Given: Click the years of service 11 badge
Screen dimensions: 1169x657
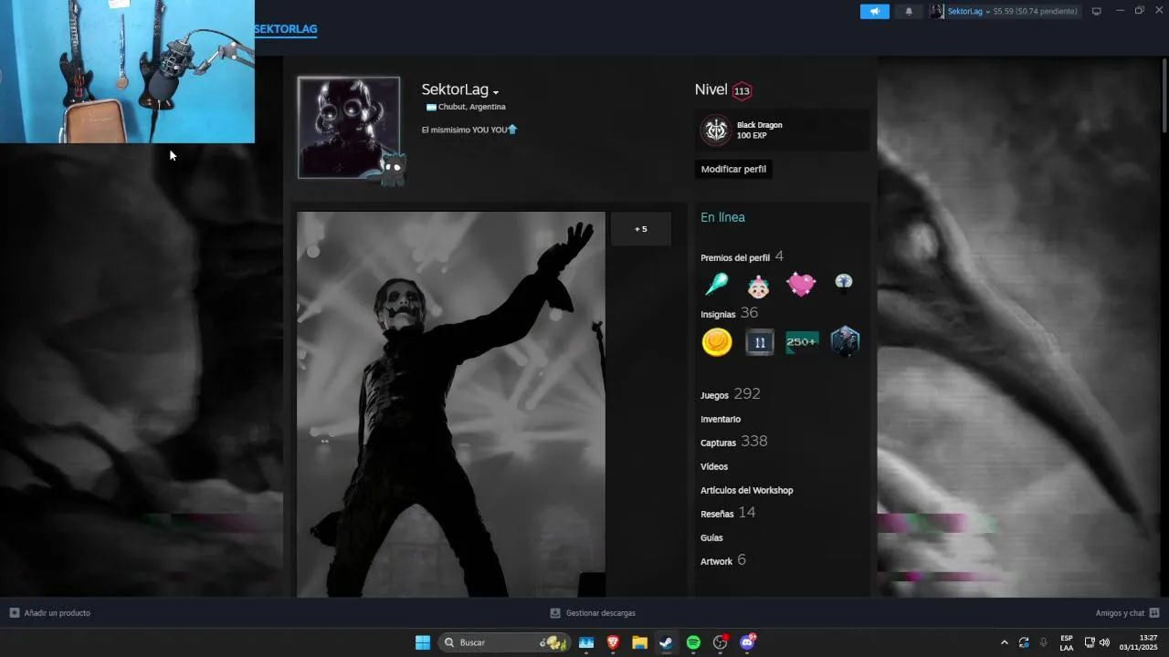Looking at the screenshot, I should (x=759, y=342).
